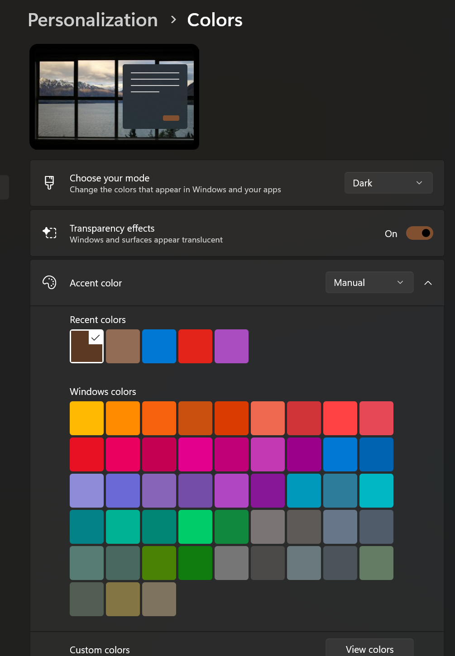This screenshot has height=656, width=455.
Task: Click the Accent color label
Action: [96, 283]
